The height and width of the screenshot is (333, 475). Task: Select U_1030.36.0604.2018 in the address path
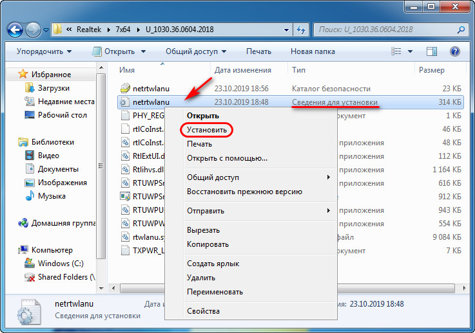179,30
